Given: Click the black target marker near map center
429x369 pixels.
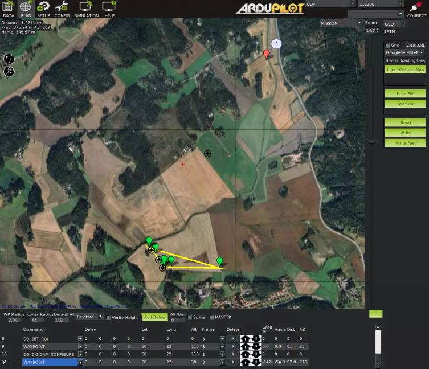Looking at the screenshot, I should click(207, 154).
